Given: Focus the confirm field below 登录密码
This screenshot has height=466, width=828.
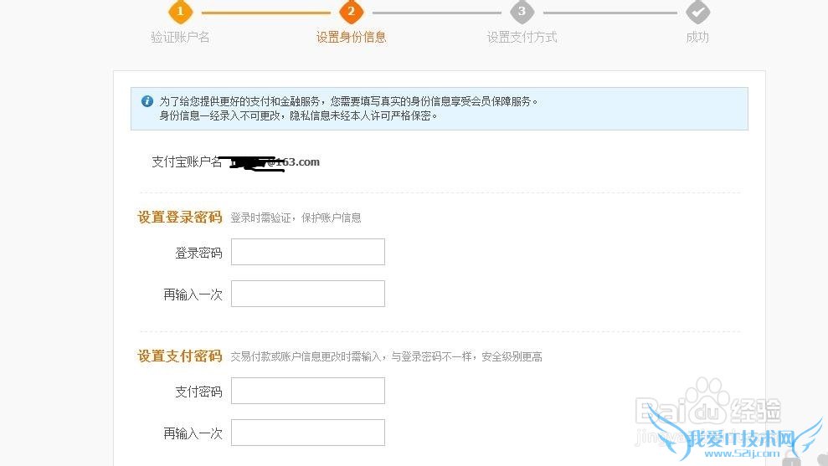Looking at the screenshot, I should (x=307, y=294).
